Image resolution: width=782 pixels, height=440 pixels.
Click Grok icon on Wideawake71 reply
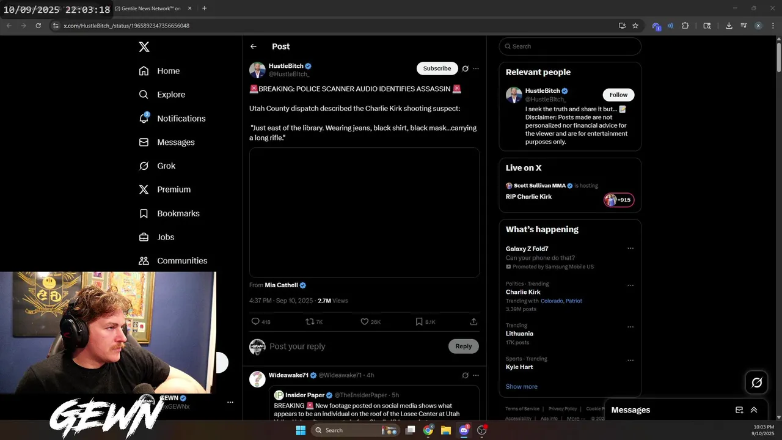(466, 375)
